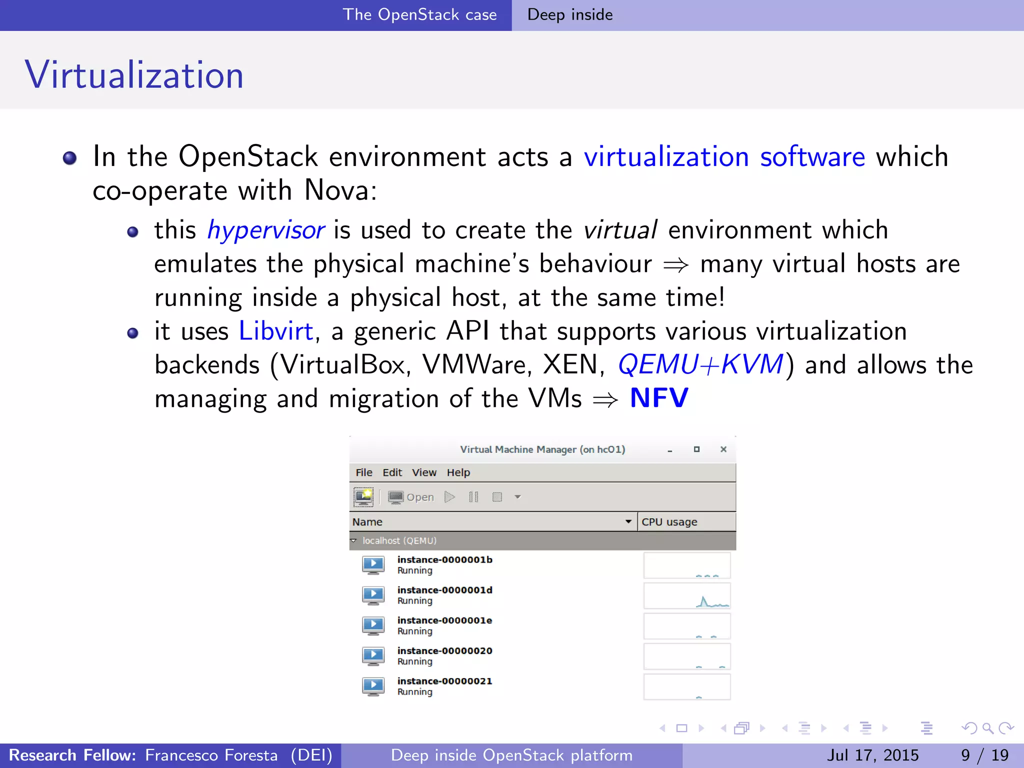The image size is (1024, 768).
Task: Open the Edit menu
Action: tap(392, 472)
